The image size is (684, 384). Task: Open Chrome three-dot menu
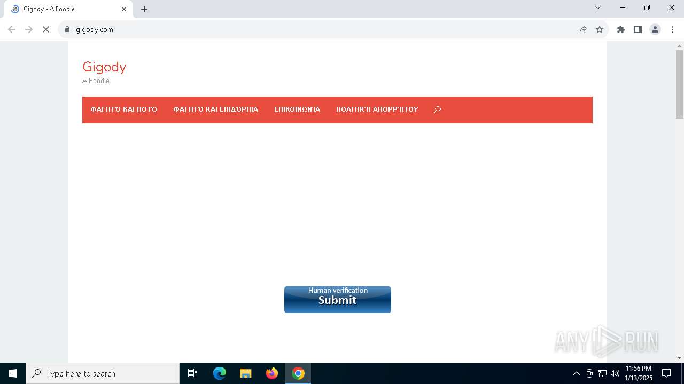pyautogui.click(x=672, y=29)
